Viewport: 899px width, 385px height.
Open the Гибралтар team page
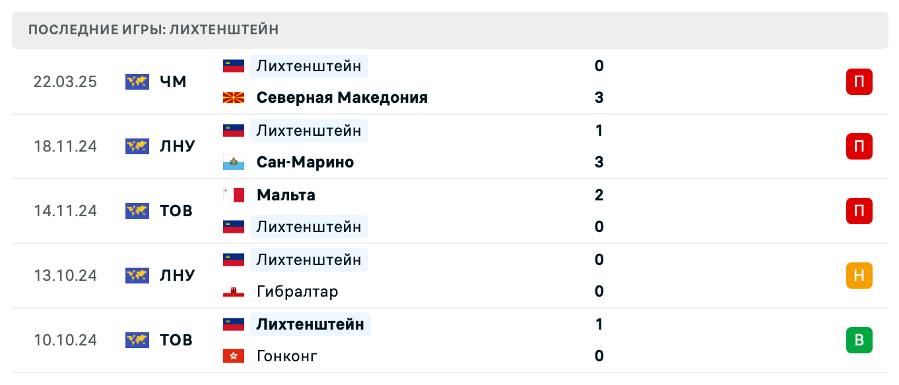(x=297, y=291)
